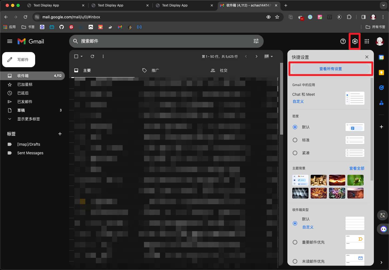Open the Google apps grid

[367, 41]
